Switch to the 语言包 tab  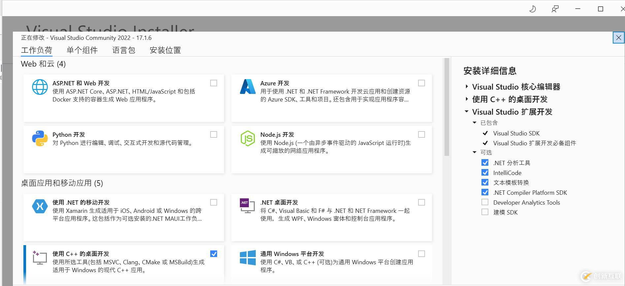point(124,50)
